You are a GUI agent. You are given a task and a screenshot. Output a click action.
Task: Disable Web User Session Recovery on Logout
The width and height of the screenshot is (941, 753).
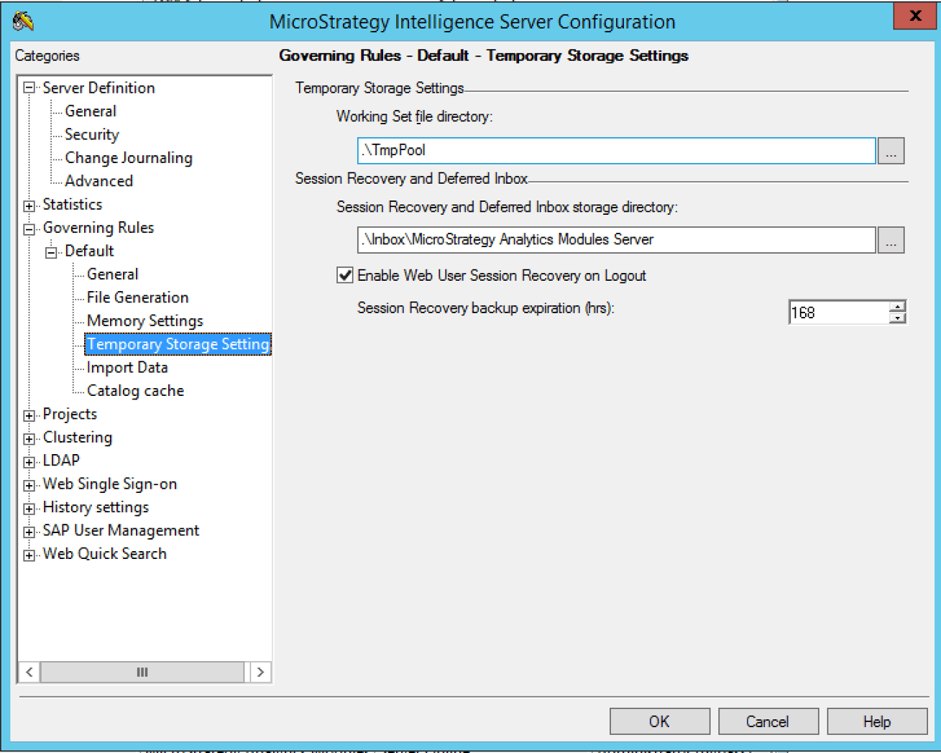pyautogui.click(x=345, y=275)
